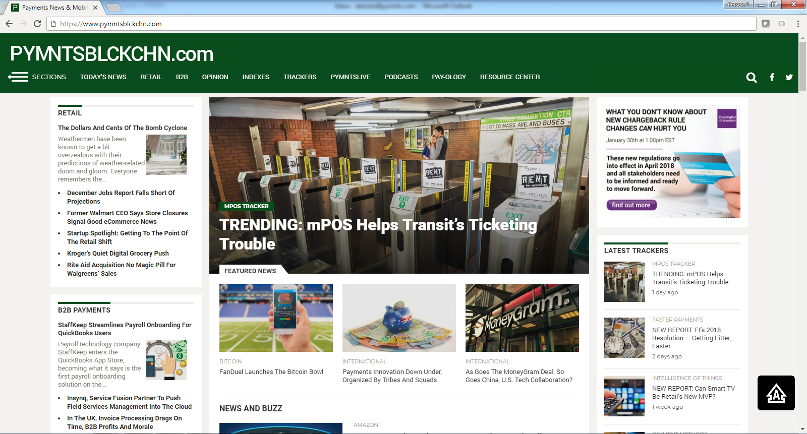Screen dimensions: 807x434
Task: Click the MoneyGram storefront thumbnail
Action: coord(522,318)
